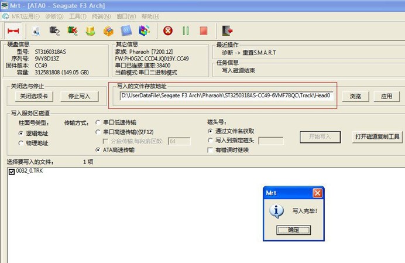
Task: Click the green pause toolbar icon
Action: click(x=186, y=30)
